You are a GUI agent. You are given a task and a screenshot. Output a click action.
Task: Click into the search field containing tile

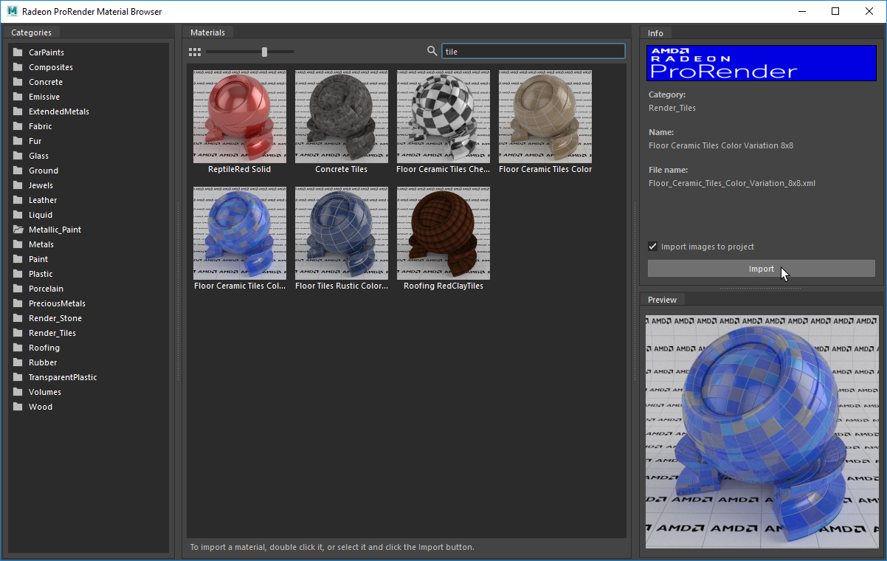(533, 52)
